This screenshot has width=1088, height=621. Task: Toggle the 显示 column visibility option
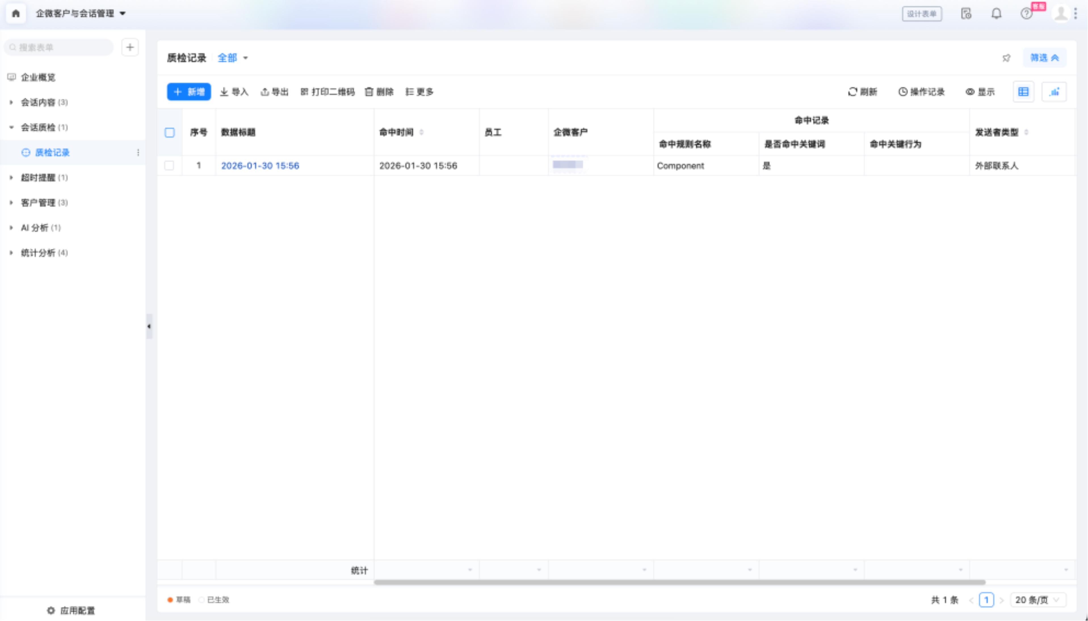coord(980,92)
